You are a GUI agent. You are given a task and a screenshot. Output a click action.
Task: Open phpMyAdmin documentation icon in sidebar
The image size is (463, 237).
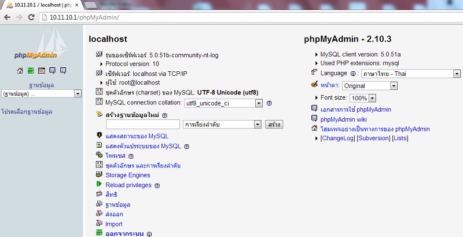[x=52, y=71]
